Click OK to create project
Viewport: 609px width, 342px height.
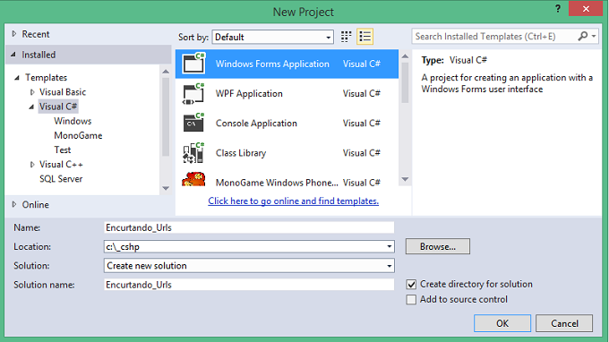click(x=502, y=323)
